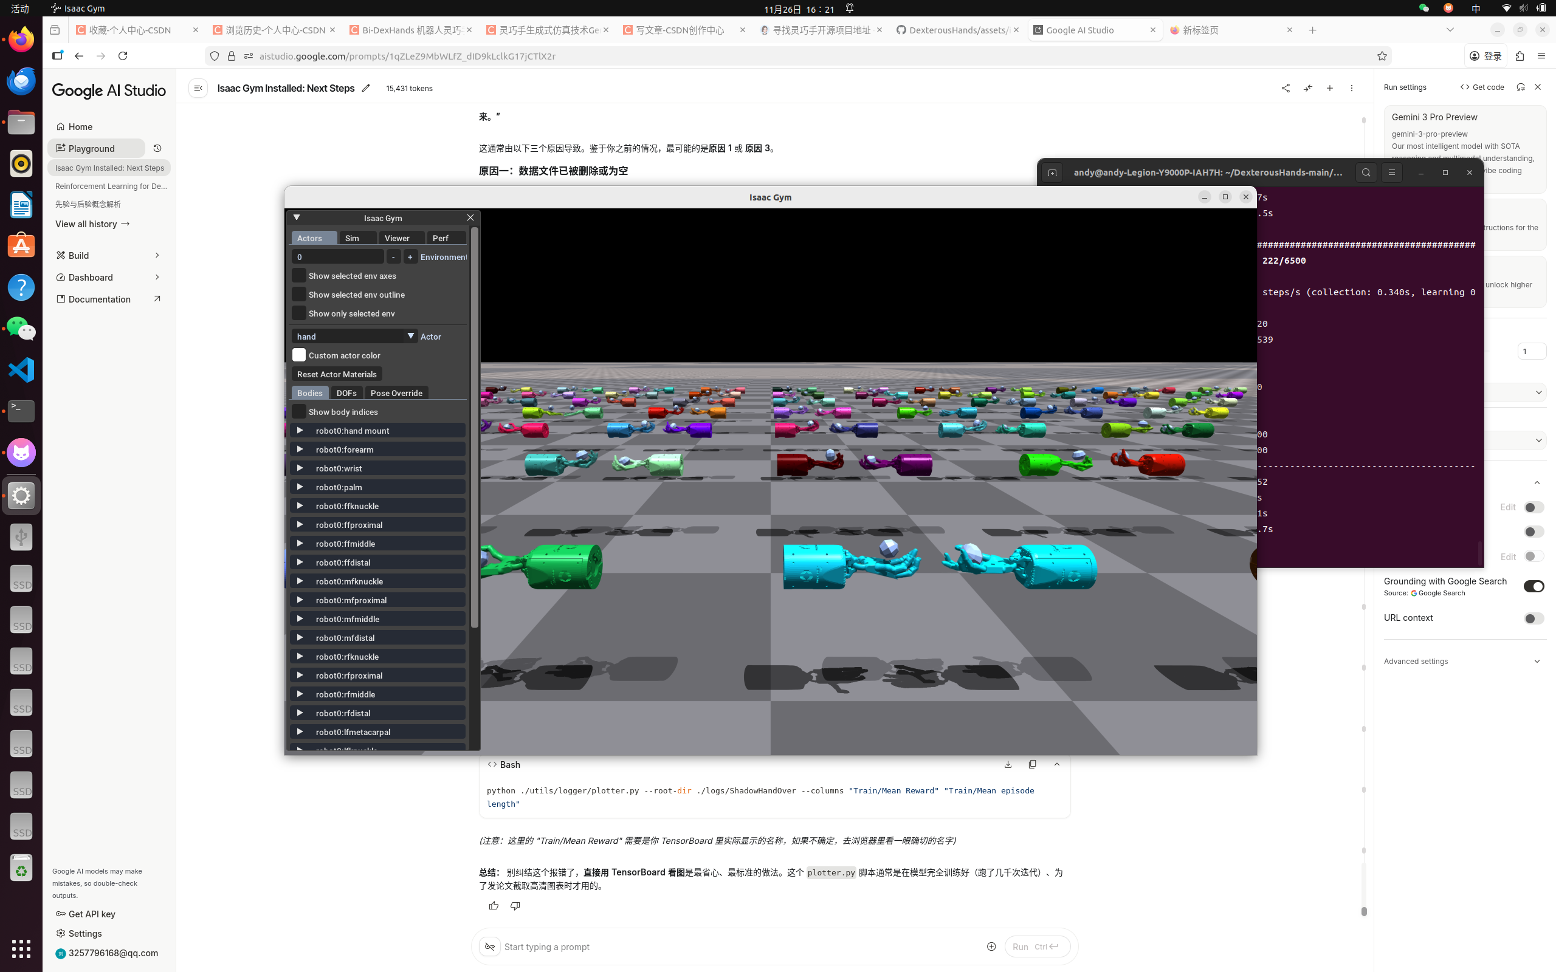Edit the prompt title with pencil icon

pyautogui.click(x=366, y=88)
